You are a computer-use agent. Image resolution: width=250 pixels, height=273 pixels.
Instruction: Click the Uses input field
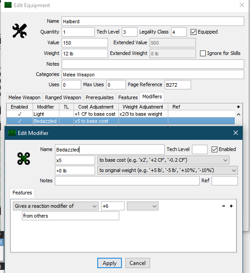pyautogui.click(x=71, y=85)
